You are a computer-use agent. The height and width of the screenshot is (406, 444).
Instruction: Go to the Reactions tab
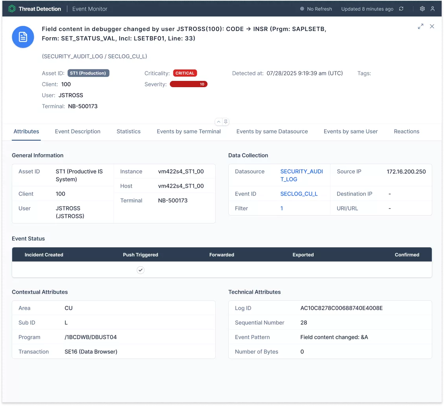pyautogui.click(x=406, y=132)
